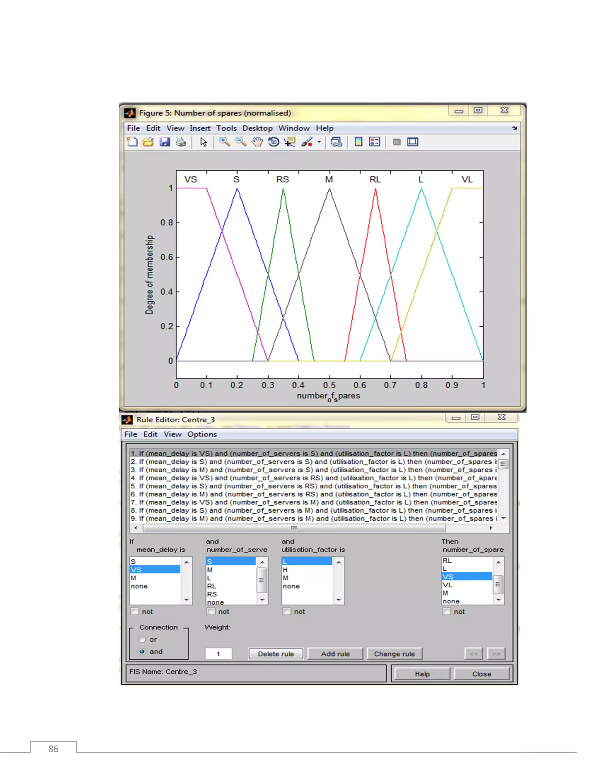Open the Tools menu in Figure window
The width and height of the screenshot is (593, 768).
pyautogui.click(x=226, y=128)
